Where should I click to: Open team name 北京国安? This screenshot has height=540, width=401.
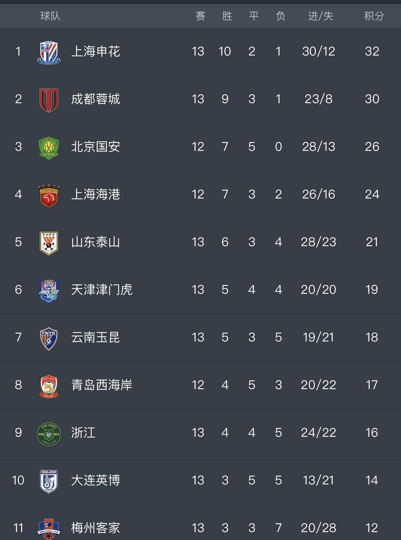point(96,147)
